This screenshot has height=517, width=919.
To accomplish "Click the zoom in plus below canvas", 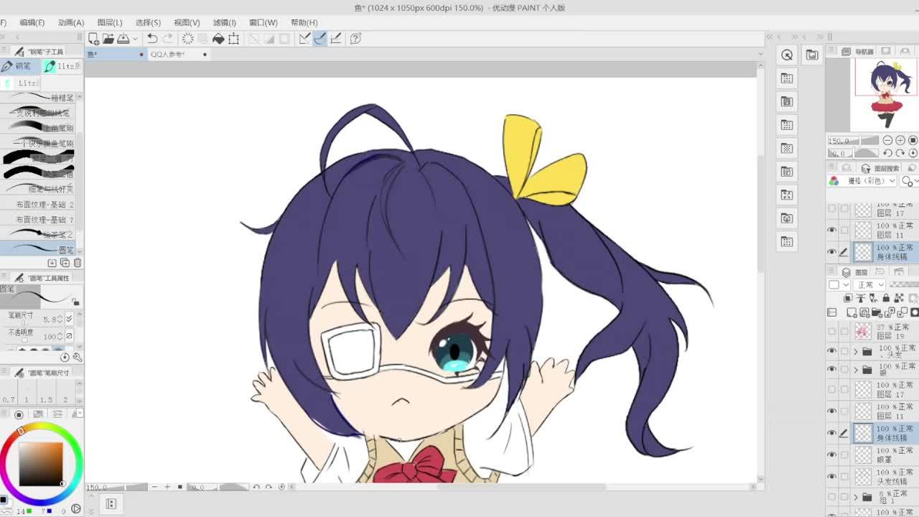I will point(167,487).
